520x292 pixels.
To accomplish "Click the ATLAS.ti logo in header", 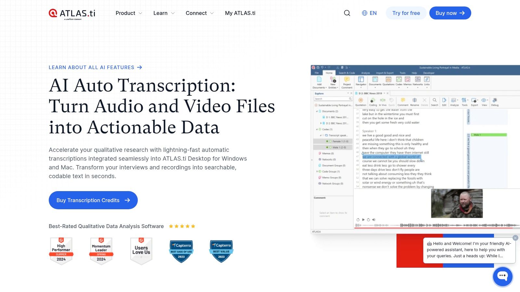I will pos(72,14).
